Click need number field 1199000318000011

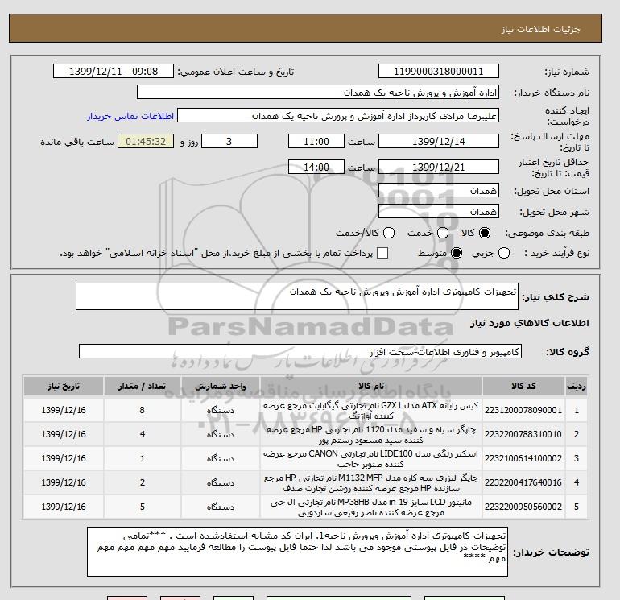coord(439,71)
